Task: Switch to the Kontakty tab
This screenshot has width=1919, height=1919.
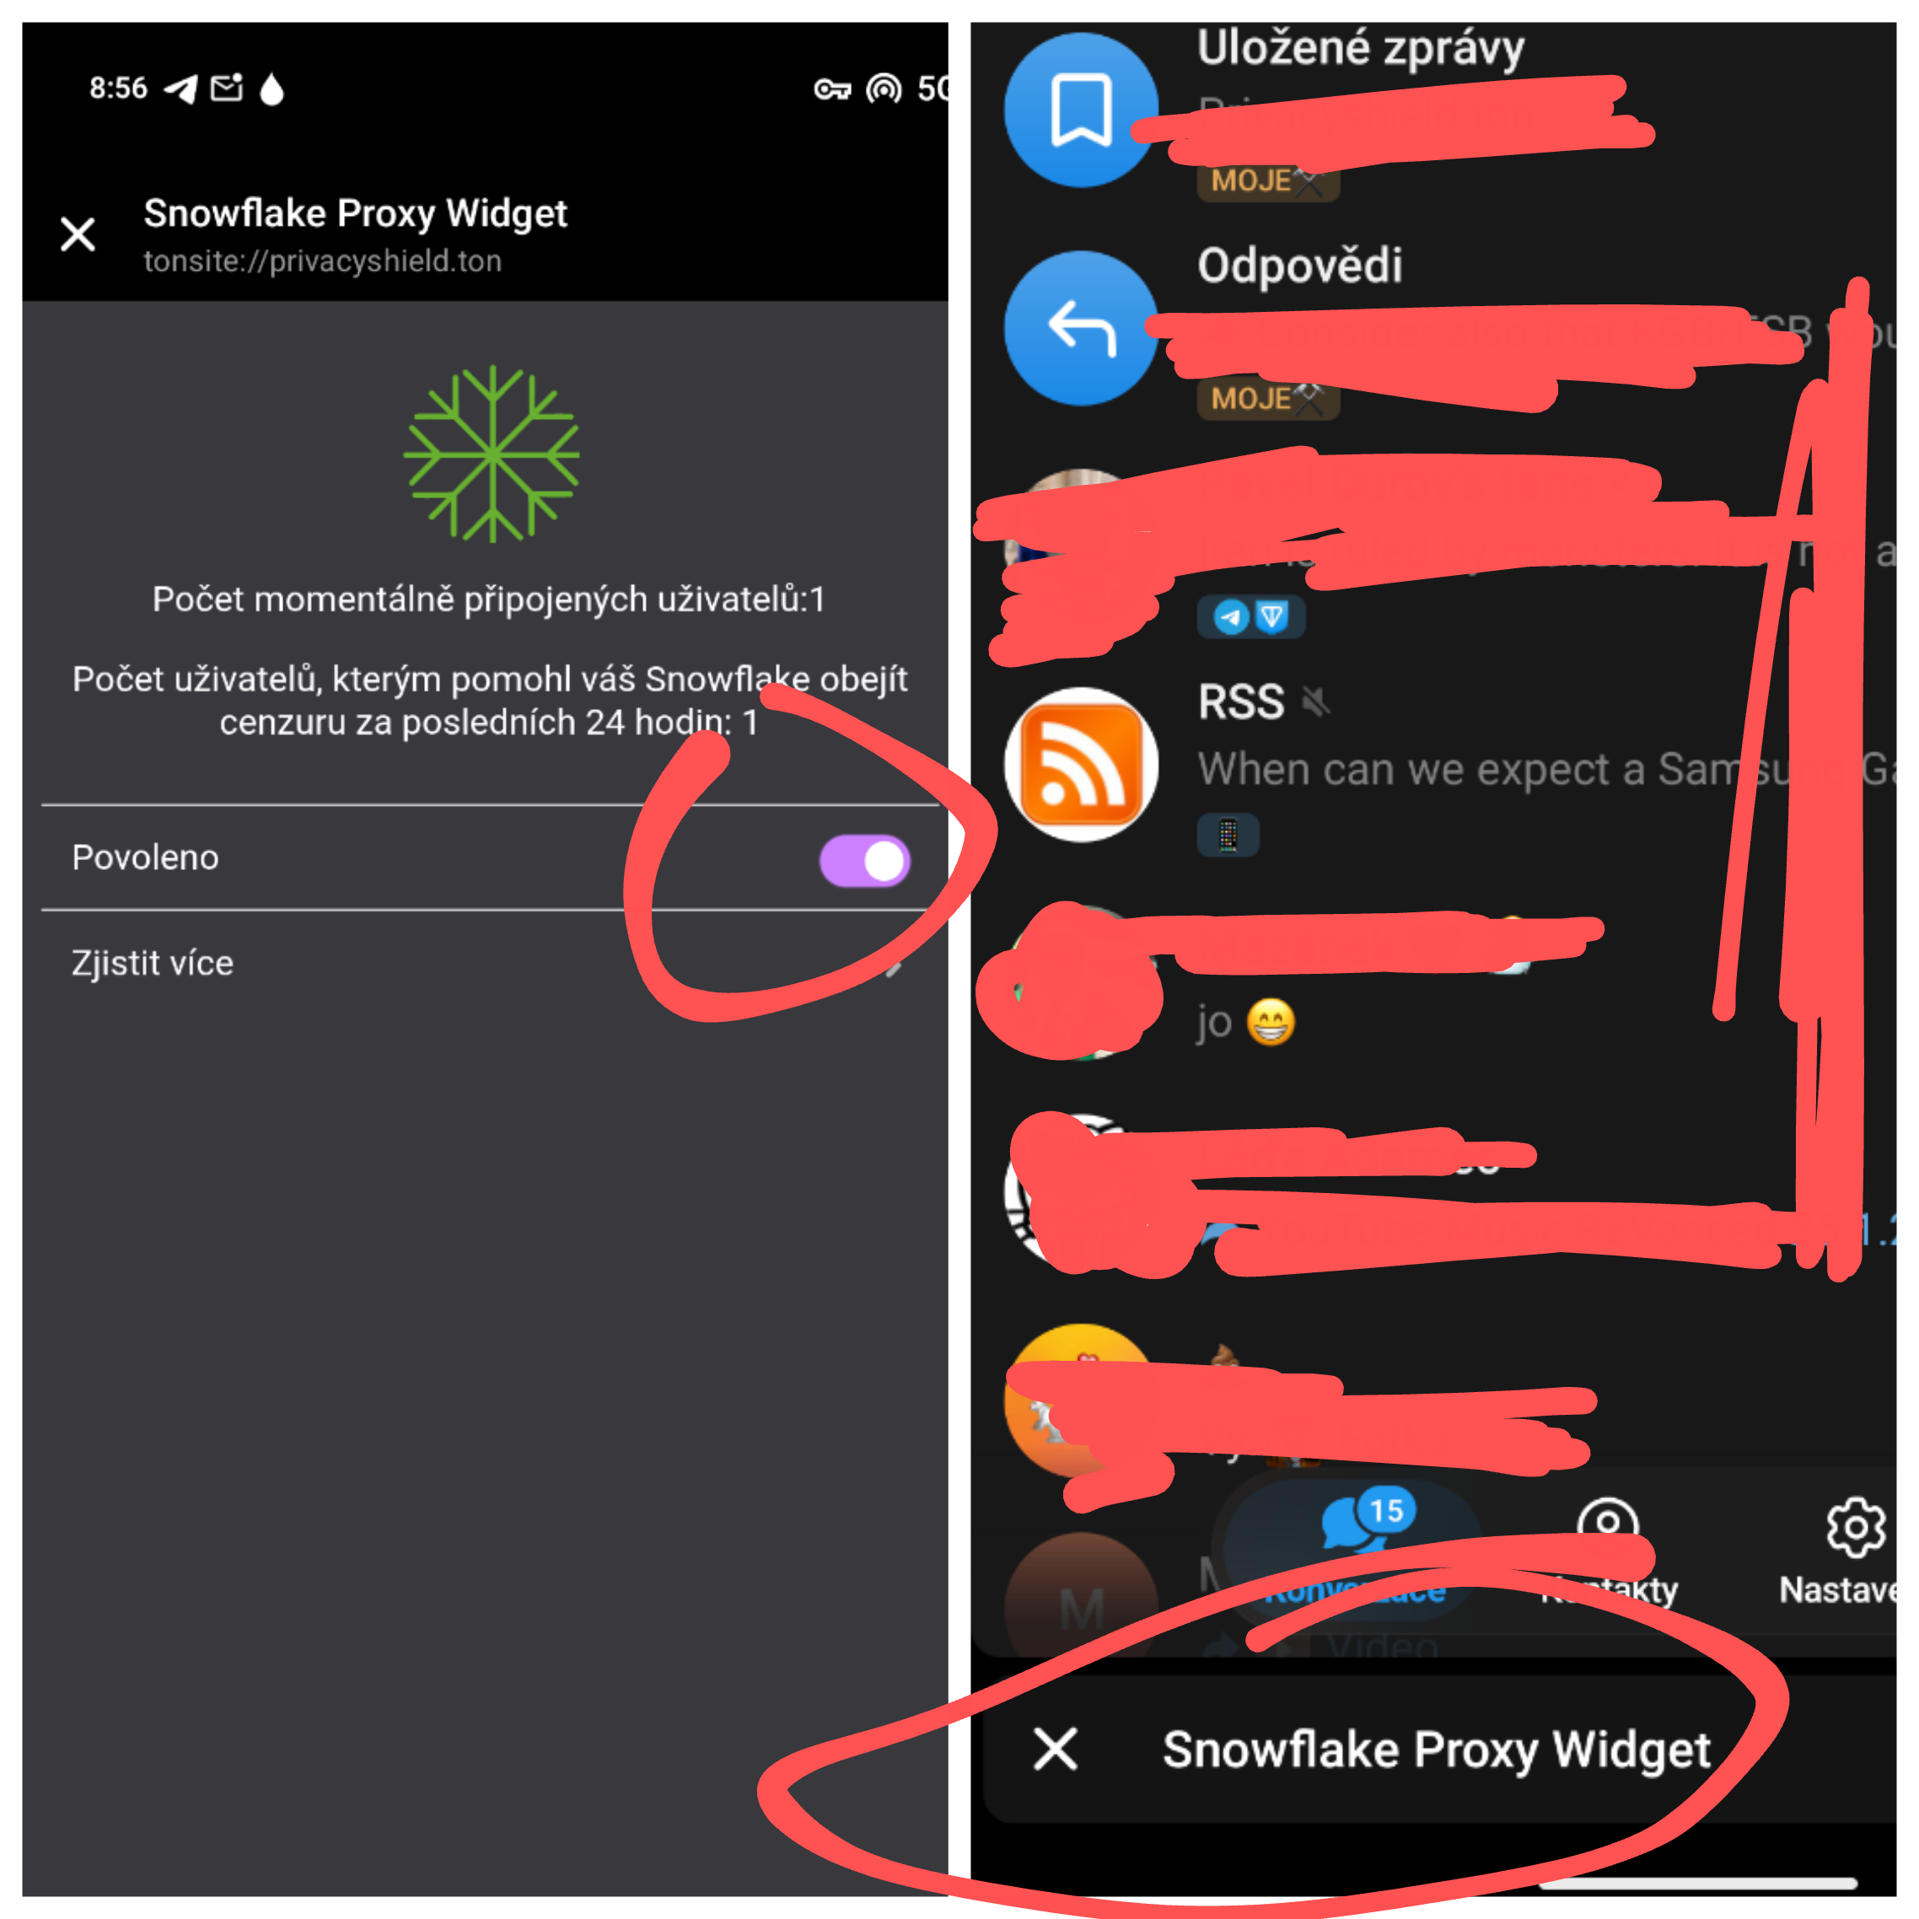Action: coord(1608,1551)
